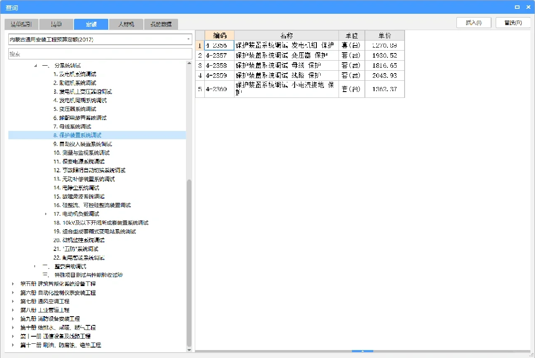Click the 替换(R) button

coord(513,23)
